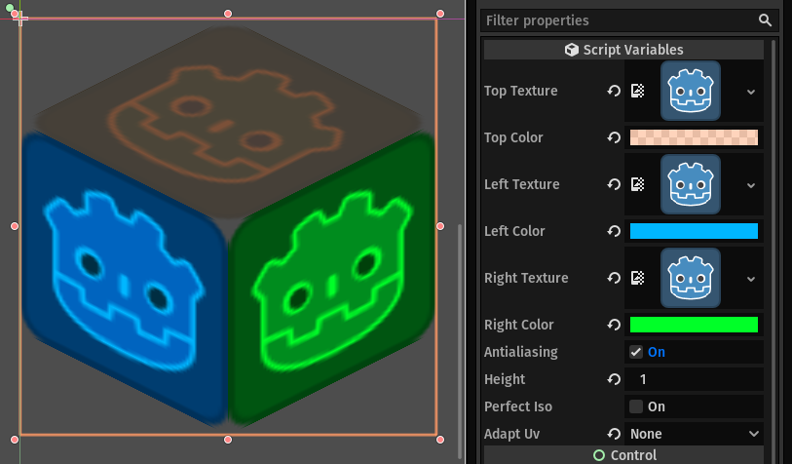Click the right-middle selection resize handle
Viewport: 792px width, 464px height.
[440, 226]
